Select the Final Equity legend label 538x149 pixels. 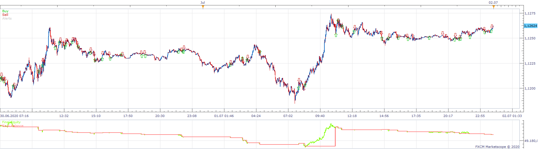[11, 122]
